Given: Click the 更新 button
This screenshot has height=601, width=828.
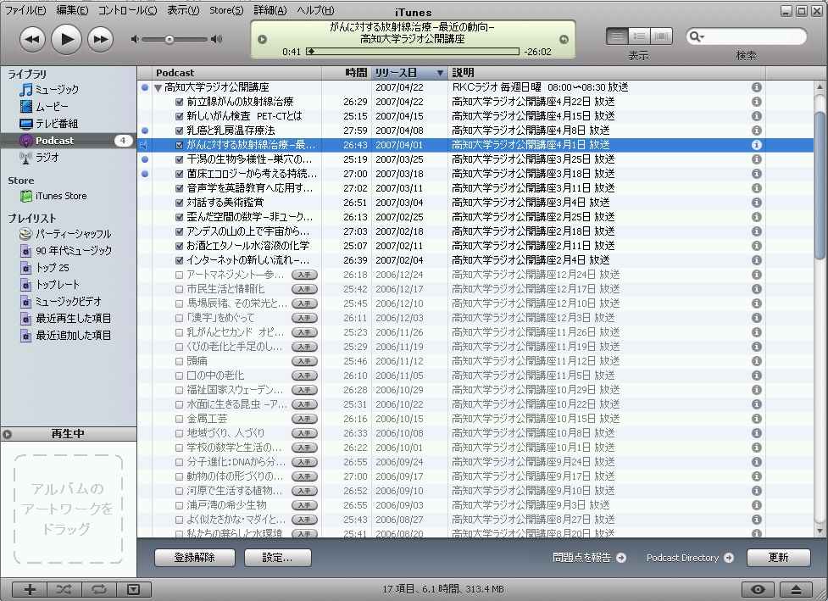Looking at the screenshot, I should coord(778,558).
